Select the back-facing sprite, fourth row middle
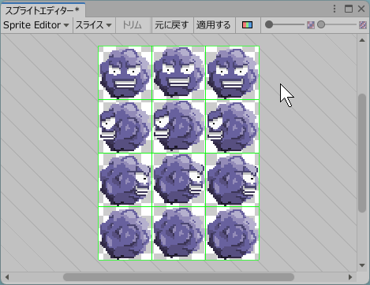The height and width of the screenshot is (285, 370). point(178,233)
